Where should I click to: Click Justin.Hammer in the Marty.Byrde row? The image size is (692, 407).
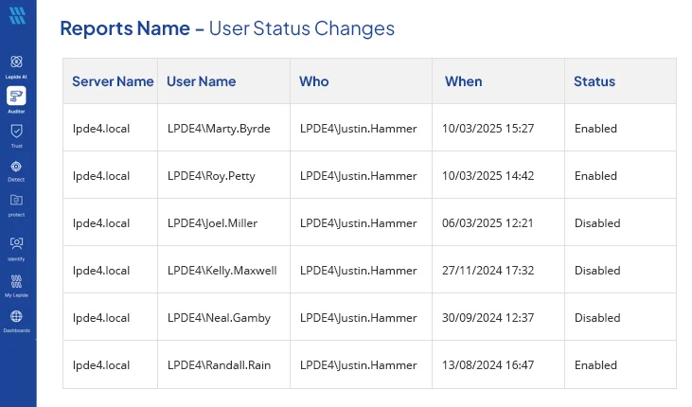pos(359,129)
